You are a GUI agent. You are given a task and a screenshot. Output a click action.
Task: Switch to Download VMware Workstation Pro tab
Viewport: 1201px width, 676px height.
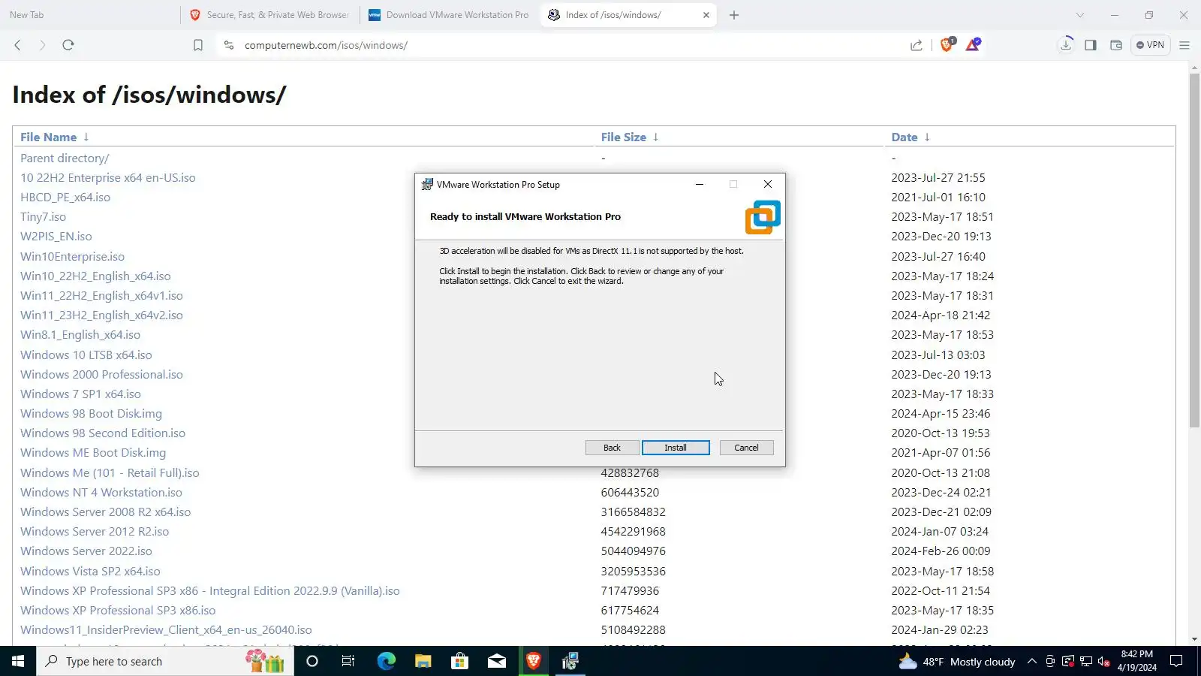[449, 15]
